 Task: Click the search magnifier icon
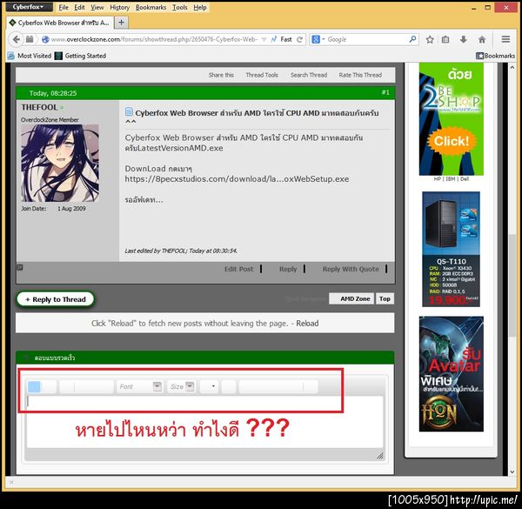412,39
